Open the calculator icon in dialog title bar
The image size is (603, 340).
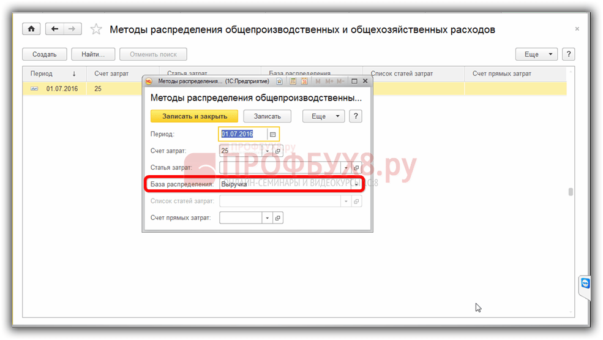293,81
